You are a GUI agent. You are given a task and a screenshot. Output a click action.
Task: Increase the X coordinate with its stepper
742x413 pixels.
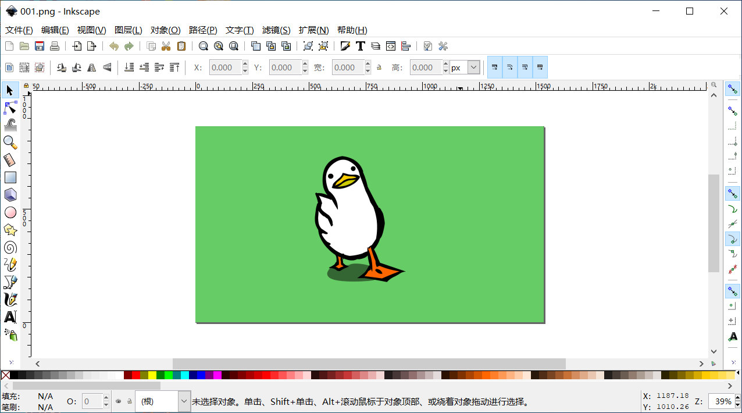pos(244,64)
